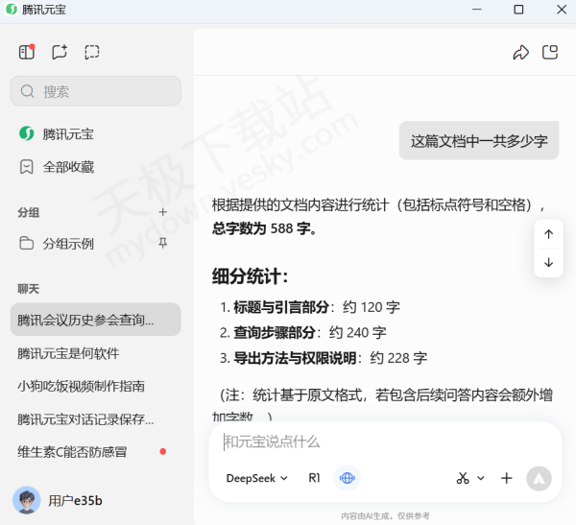This screenshot has height=525, width=576.
Task: Click the 和元宝说点什么 message input
Action: [x=384, y=441]
